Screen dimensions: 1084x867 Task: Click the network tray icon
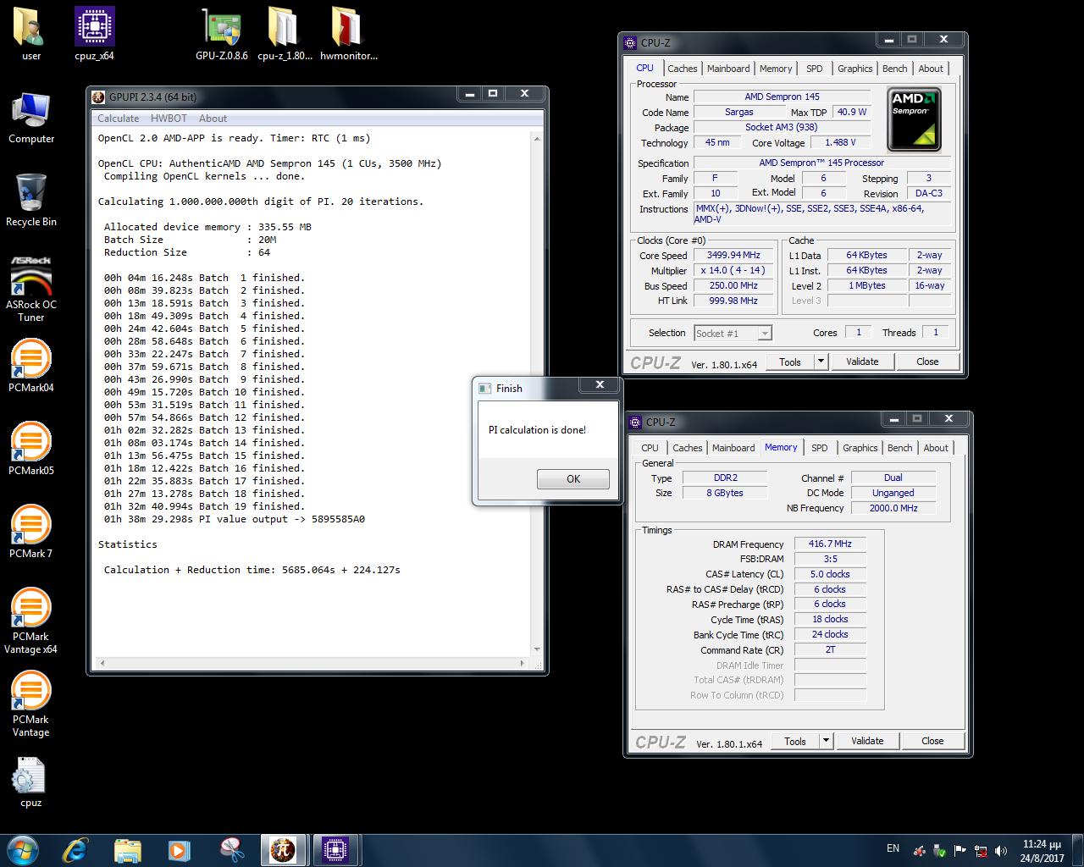click(x=981, y=851)
